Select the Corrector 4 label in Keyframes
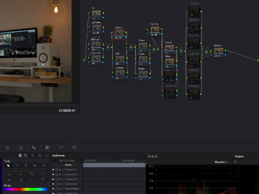259x194 pixels. [x=71, y=184]
